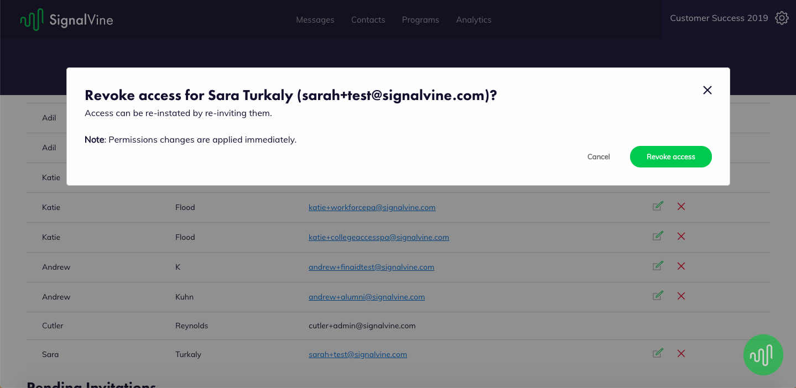This screenshot has height=388, width=796.
Task: Follow andrew+finaidtest@signalvine.com email link
Action: click(371, 267)
